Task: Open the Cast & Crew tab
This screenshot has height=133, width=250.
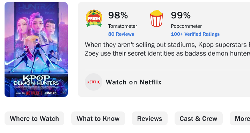Action: tap(199, 118)
